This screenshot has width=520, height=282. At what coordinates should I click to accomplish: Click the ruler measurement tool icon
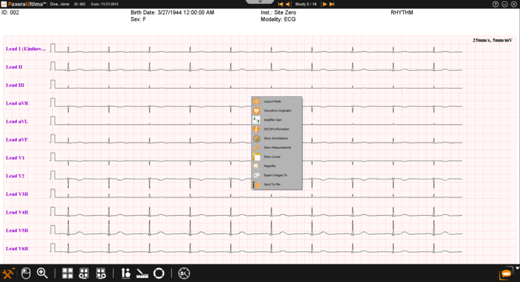pos(143,273)
